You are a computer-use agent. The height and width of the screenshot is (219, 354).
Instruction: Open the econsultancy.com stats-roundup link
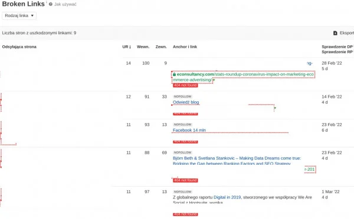pos(243,77)
